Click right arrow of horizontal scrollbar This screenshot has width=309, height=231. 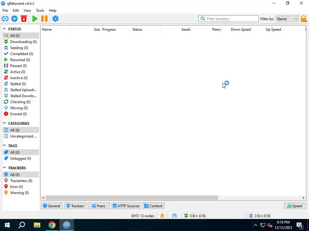pyautogui.click(x=304, y=198)
